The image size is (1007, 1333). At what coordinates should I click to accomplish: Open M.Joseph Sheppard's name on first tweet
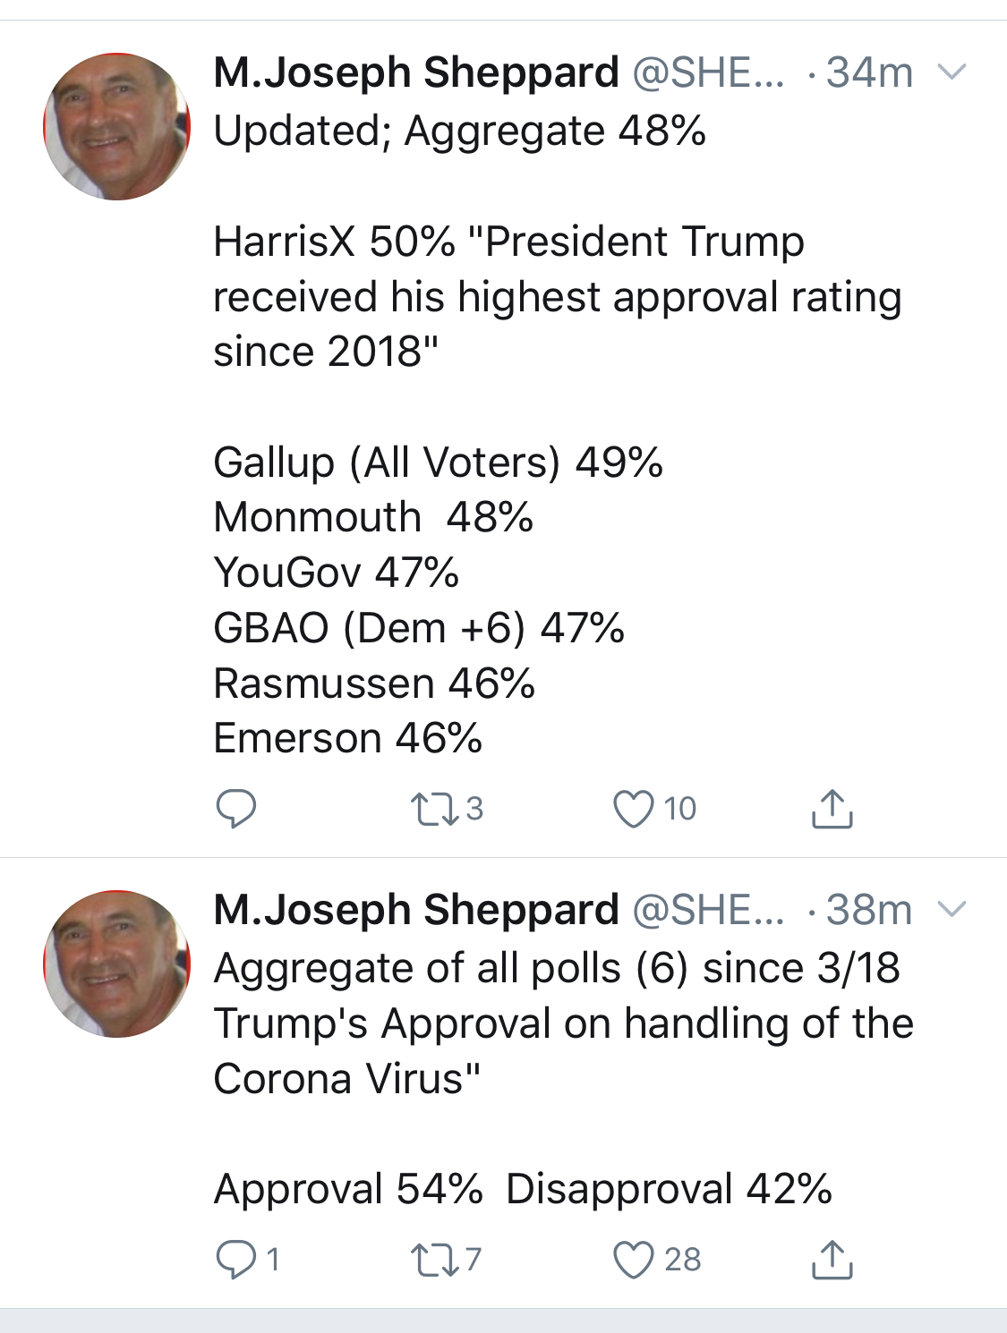[x=416, y=72]
